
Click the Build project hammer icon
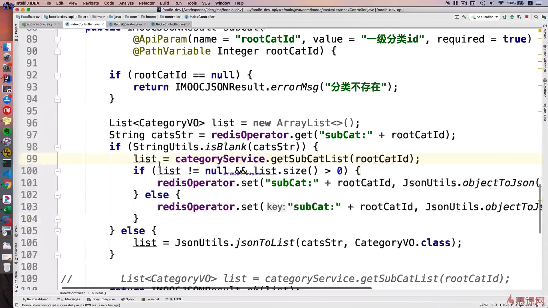464,17
